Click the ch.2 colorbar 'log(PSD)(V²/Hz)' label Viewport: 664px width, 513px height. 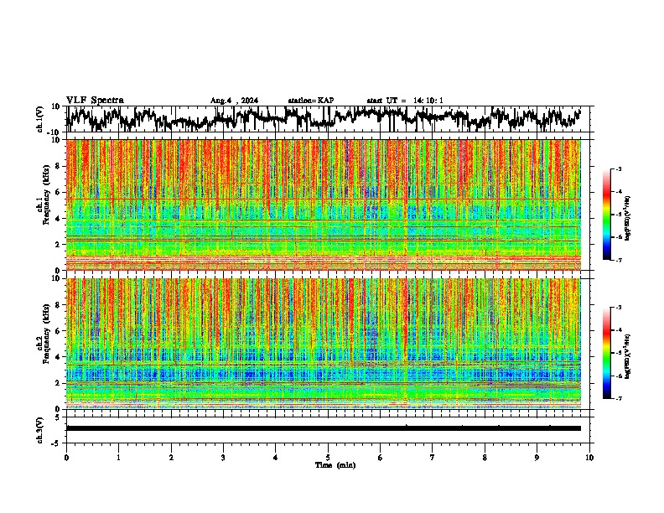[627, 356]
